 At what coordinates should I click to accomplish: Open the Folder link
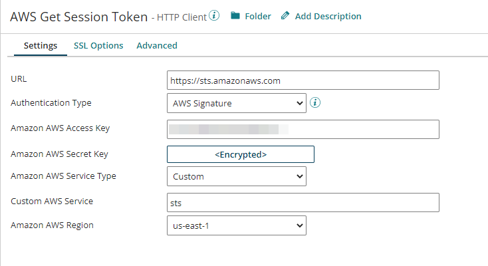tap(258, 16)
